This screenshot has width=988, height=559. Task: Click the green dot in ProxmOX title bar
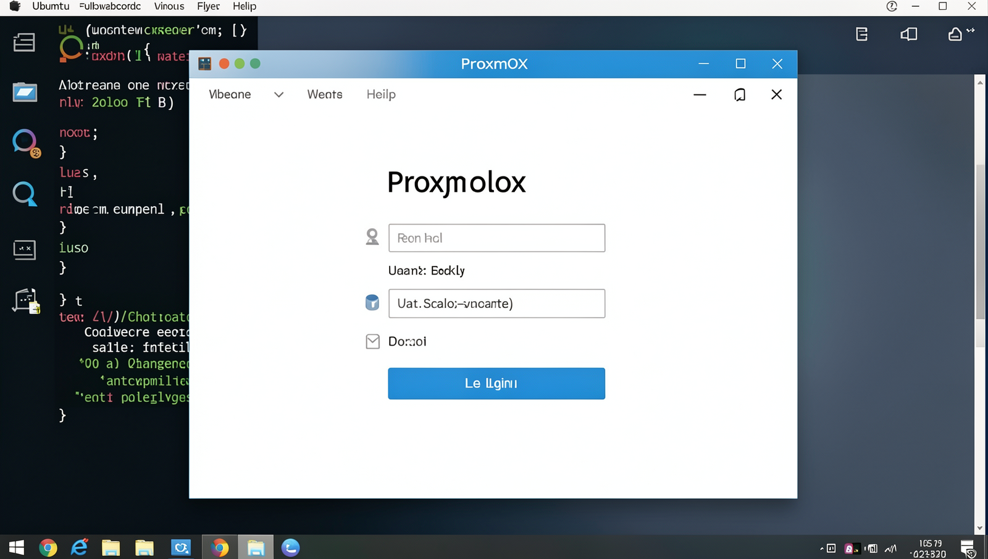[255, 64]
